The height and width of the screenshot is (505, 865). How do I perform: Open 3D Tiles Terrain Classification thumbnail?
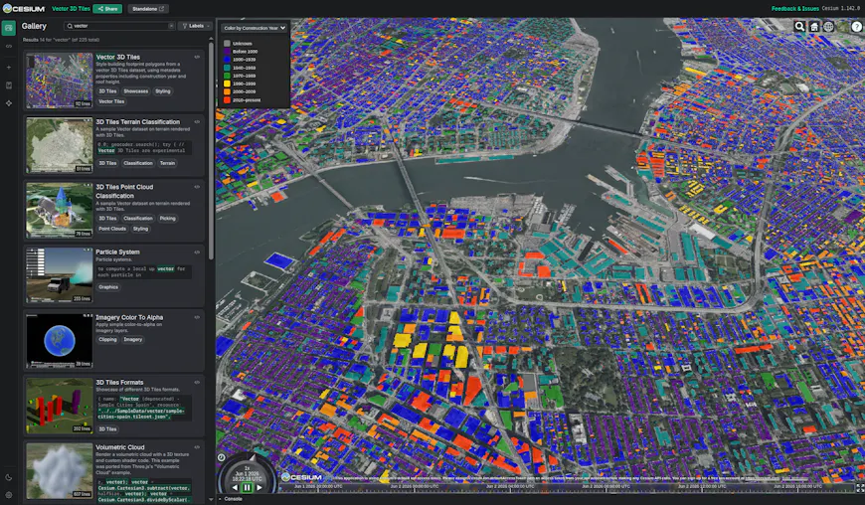(60, 145)
